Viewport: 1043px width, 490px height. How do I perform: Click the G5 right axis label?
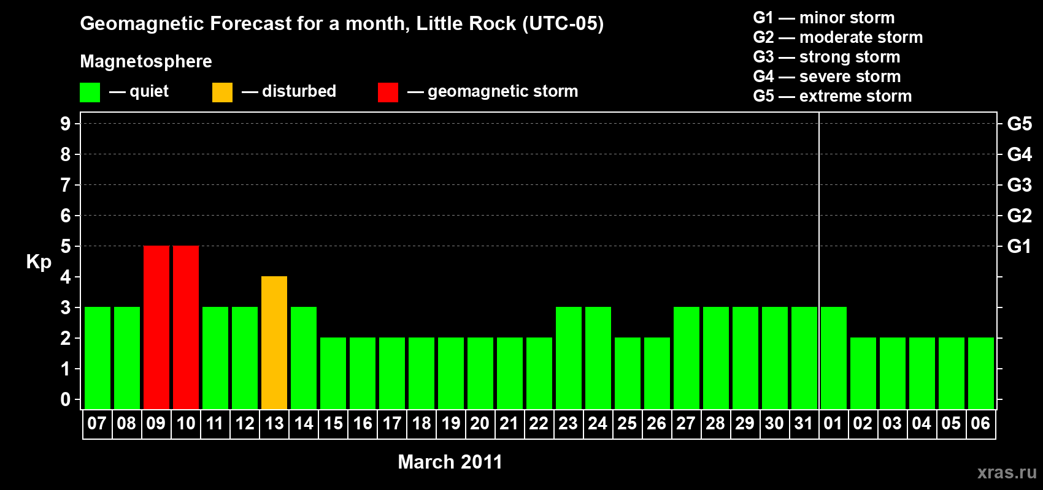tap(1020, 124)
